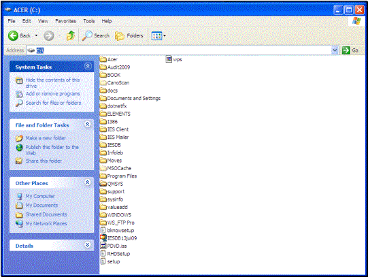Open the View menu

[x=43, y=21]
